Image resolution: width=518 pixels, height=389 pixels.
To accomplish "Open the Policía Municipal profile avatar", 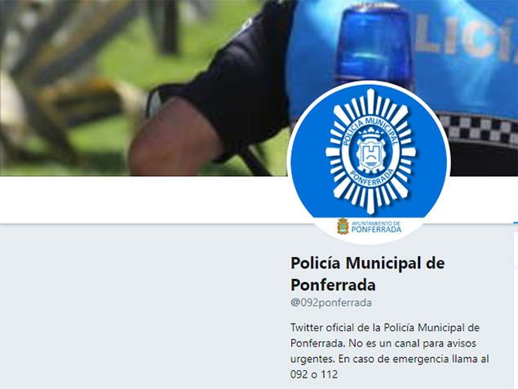I will click(x=369, y=162).
